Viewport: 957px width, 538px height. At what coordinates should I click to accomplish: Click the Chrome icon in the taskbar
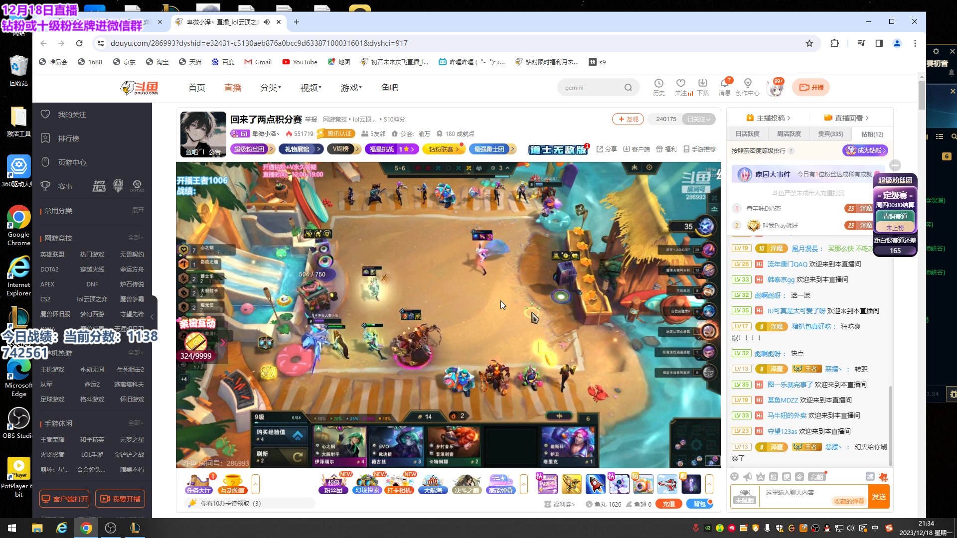[86, 528]
